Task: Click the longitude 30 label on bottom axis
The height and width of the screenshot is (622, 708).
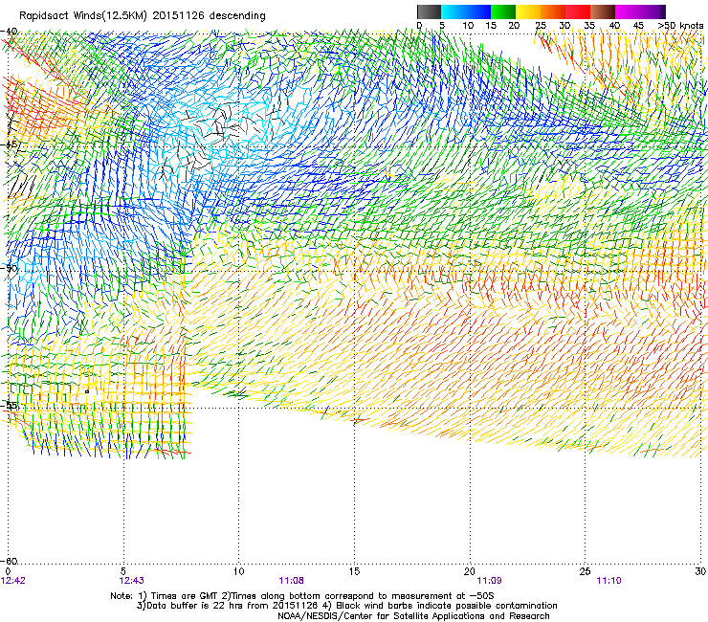Action: pos(700,571)
